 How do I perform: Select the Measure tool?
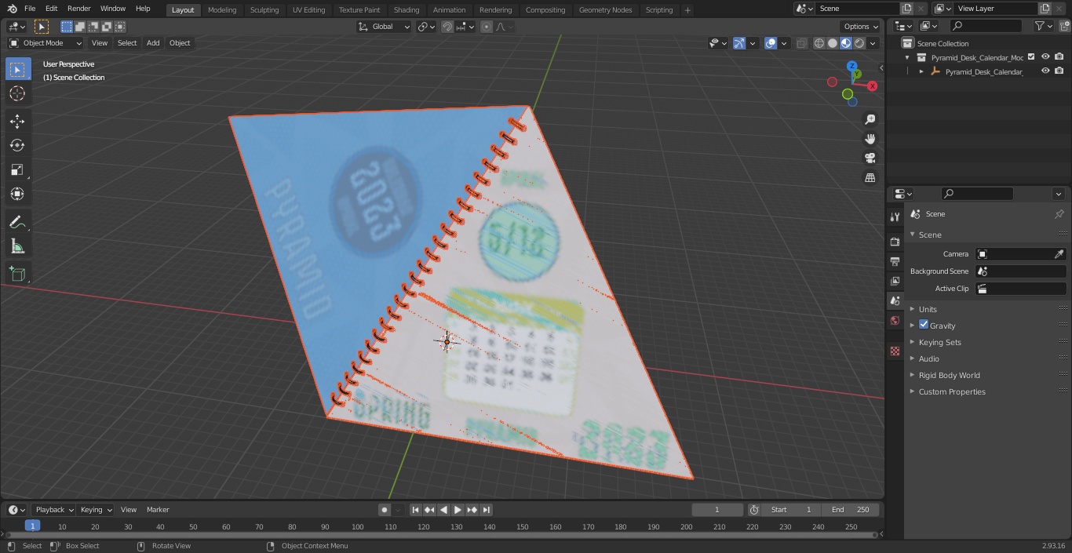click(17, 247)
